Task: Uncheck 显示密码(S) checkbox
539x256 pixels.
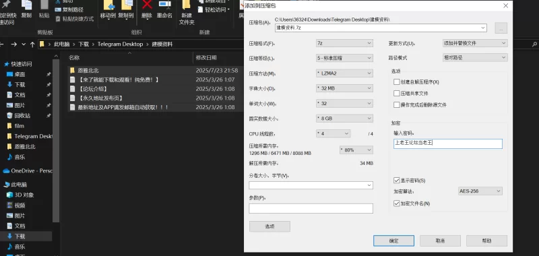Action: (397, 181)
